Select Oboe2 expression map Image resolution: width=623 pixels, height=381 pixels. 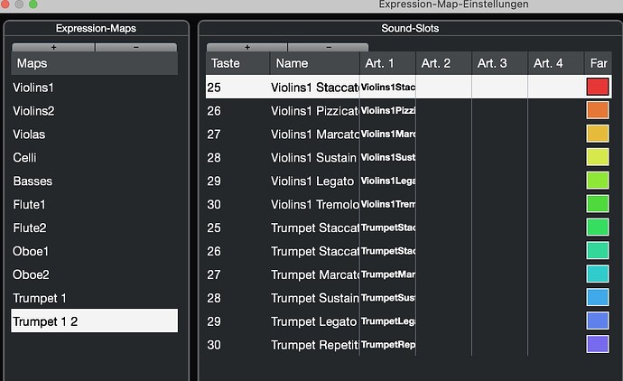(x=32, y=274)
